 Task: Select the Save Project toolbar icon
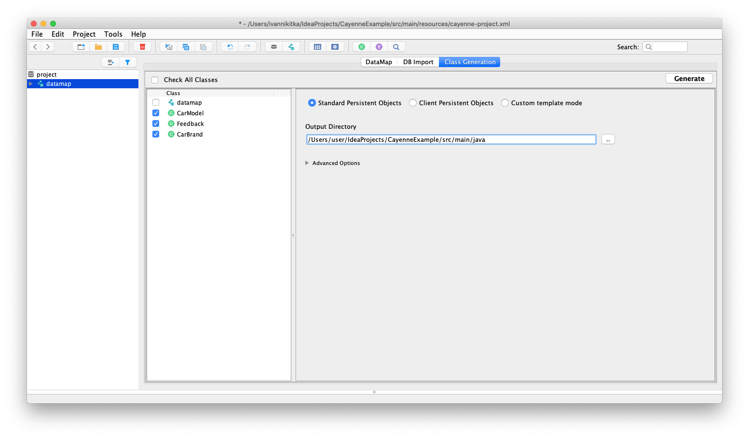[x=116, y=46]
